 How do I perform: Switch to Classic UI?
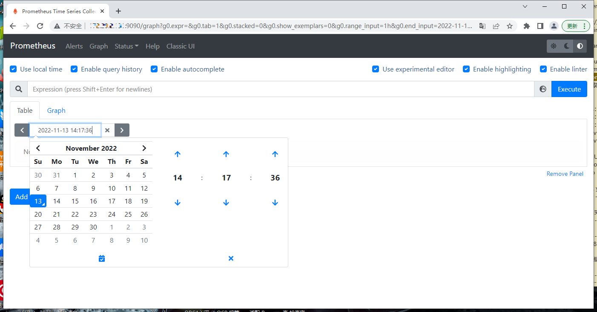click(x=181, y=46)
